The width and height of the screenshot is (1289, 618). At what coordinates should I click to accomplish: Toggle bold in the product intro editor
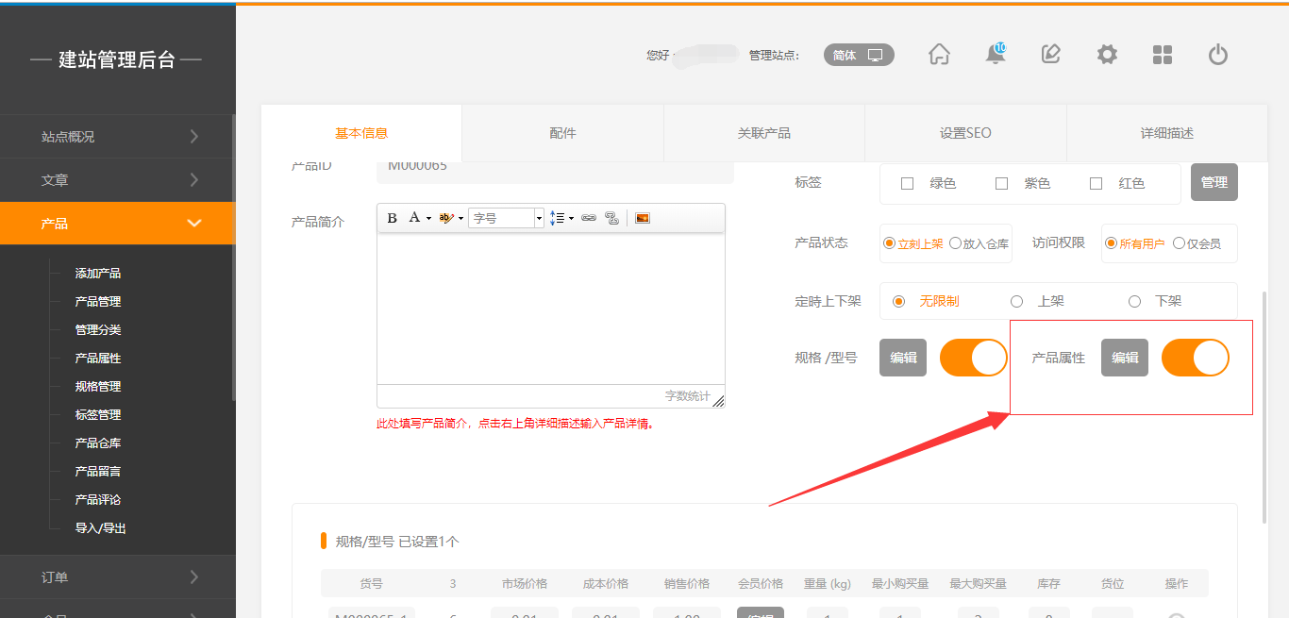393,218
